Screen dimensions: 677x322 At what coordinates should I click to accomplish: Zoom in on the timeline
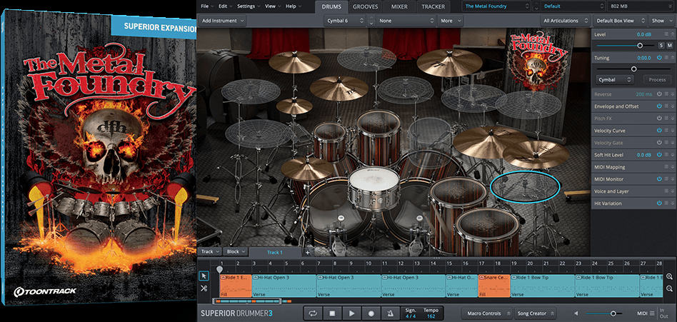[x=669, y=277]
